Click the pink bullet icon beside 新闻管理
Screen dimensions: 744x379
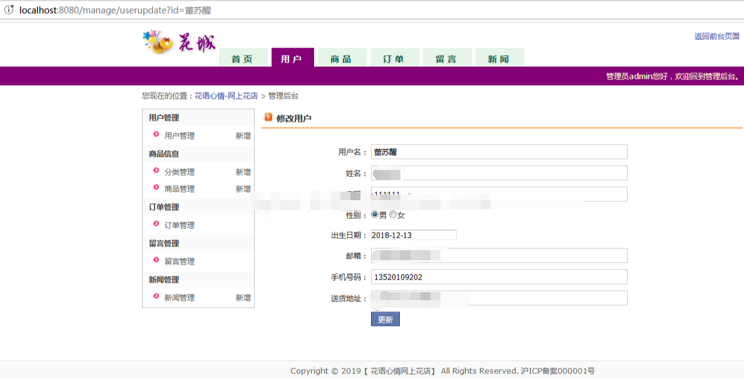(x=156, y=296)
